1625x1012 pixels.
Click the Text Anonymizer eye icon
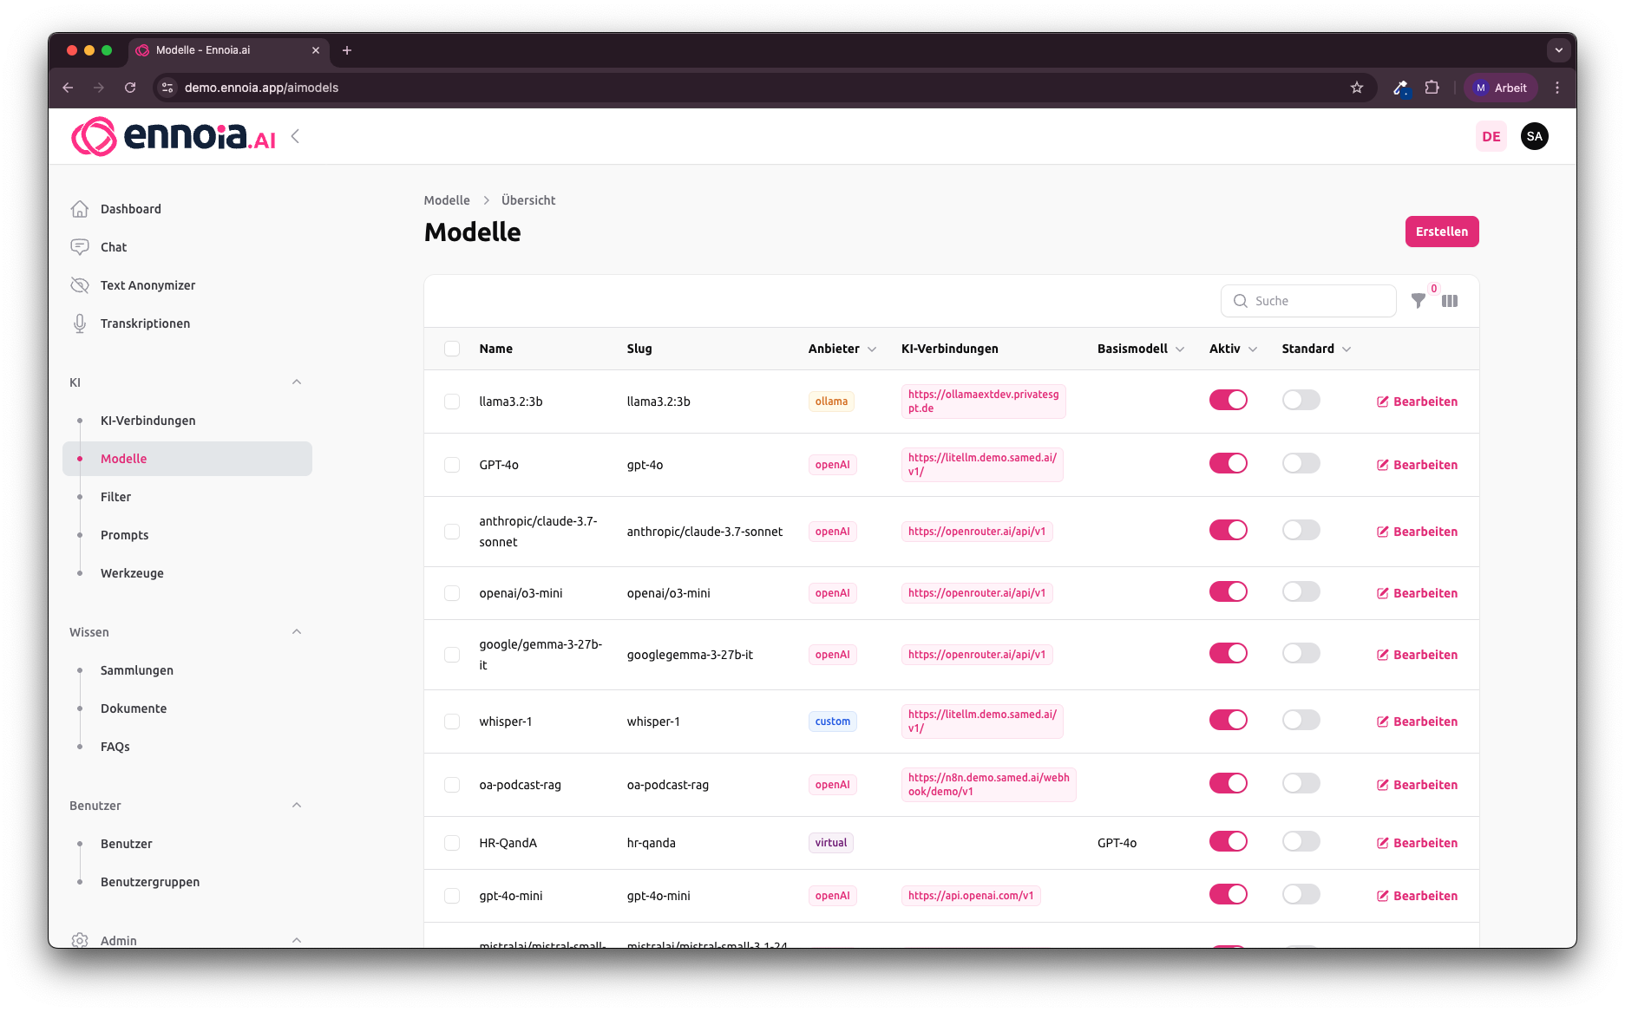[80, 285]
